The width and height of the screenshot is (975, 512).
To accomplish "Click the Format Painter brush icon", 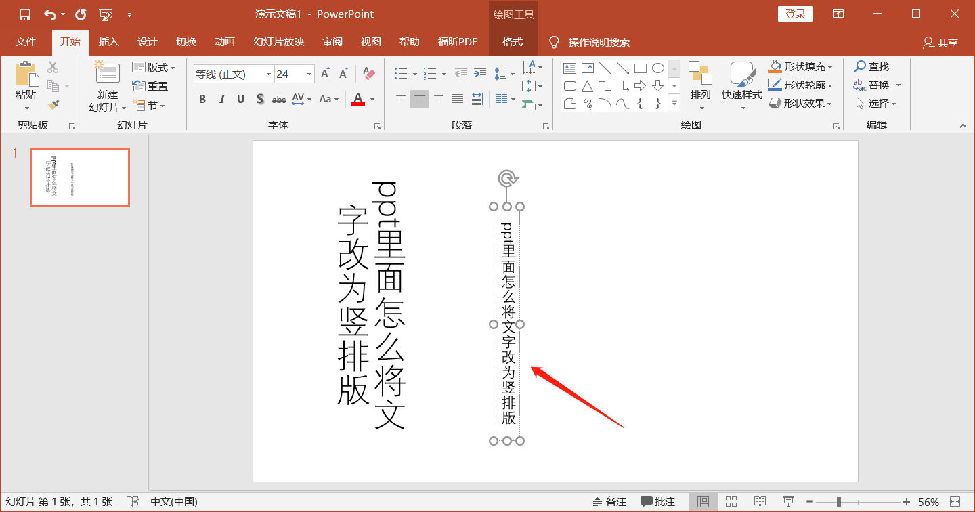I will pos(53,104).
